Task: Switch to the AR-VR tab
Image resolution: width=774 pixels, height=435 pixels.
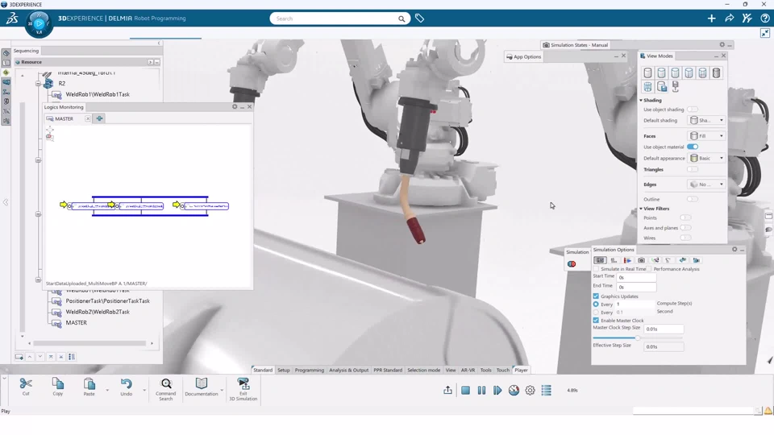Action: 468,370
